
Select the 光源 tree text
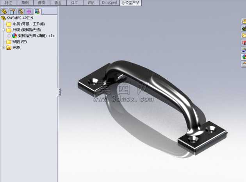pos(16,48)
